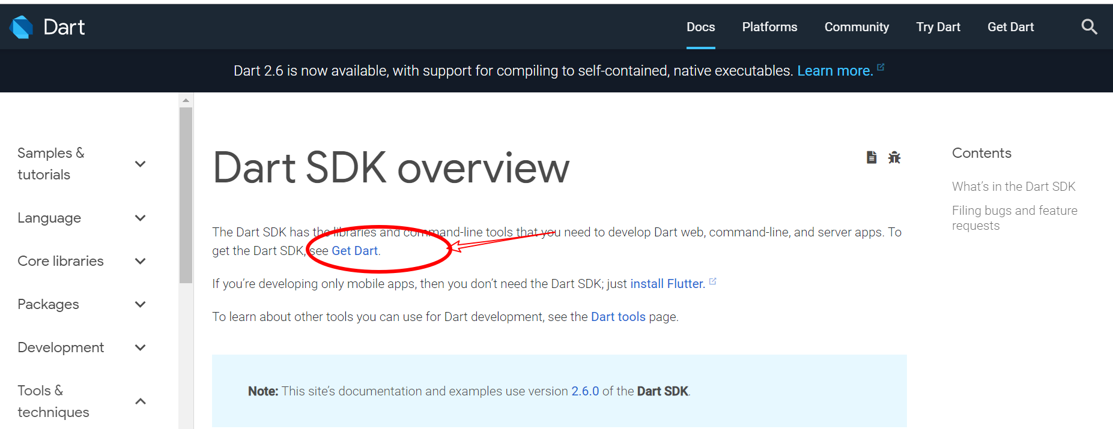Image resolution: width=1113 pixels, height=429 pixels.
Task: Click the Get Dart link in paragraph
Action: (x=354, y=251)
